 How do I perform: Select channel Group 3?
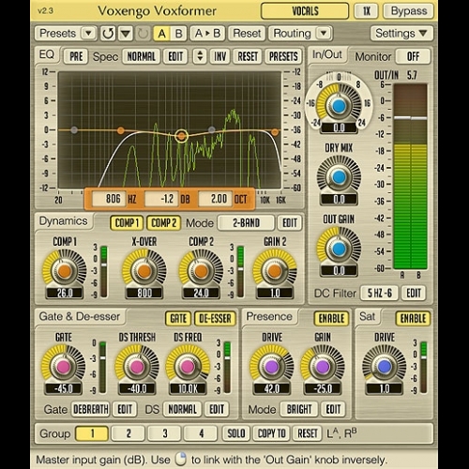click(x=164, y=433)
